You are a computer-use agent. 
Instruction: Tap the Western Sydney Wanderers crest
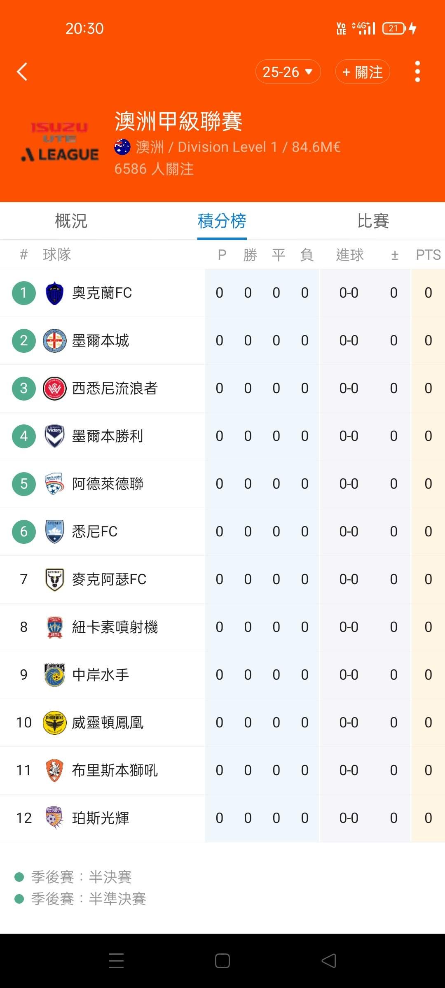click(54, 389)
